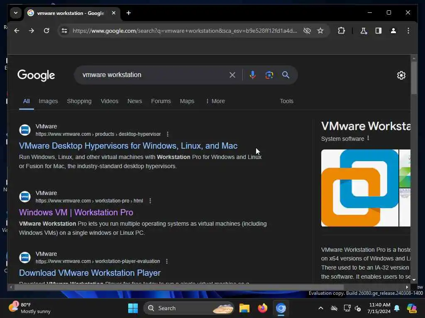Select the All results tab
The height and width of the screenshot is (318, 425).
click(x=26, y=101)
